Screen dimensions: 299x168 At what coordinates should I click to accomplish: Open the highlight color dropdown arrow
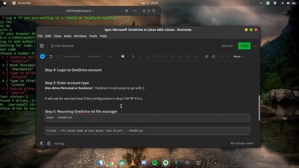click(159, 56)
